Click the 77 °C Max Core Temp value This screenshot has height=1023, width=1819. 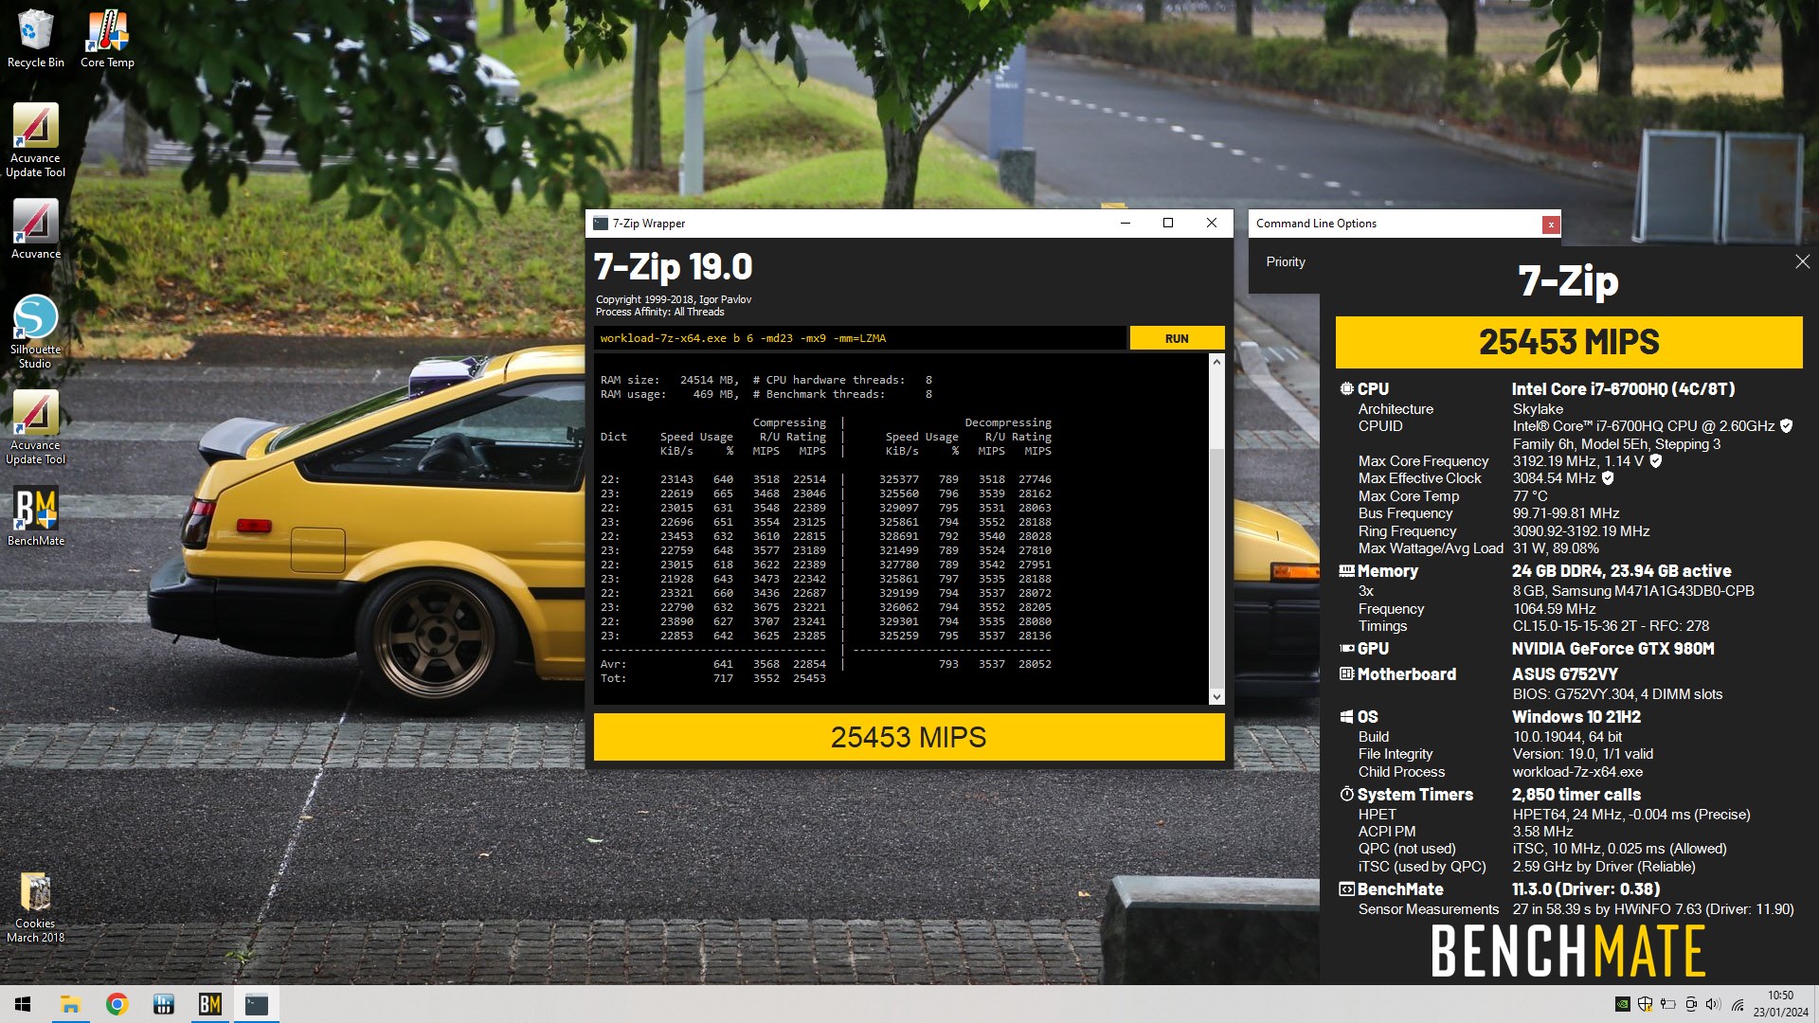pos(1530,496)
